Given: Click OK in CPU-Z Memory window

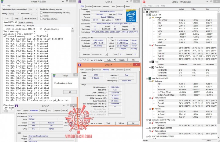Looking at the screenshot, I should click(x=133, y=123).
